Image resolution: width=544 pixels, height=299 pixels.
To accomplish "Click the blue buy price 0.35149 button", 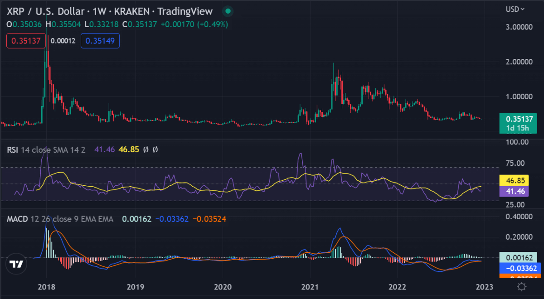I will 100,41.
